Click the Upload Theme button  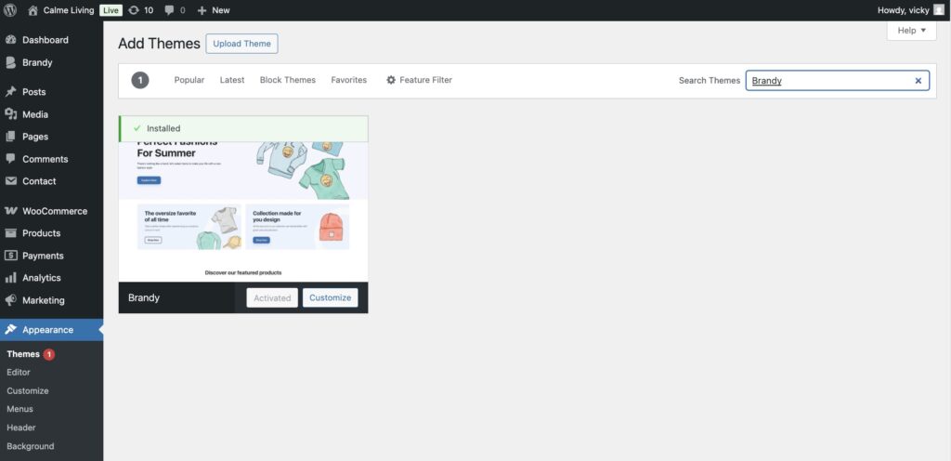coord(241,44)
